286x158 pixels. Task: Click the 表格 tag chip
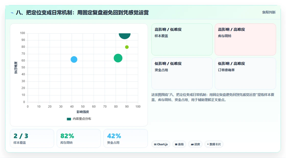(x=179, y=144)
